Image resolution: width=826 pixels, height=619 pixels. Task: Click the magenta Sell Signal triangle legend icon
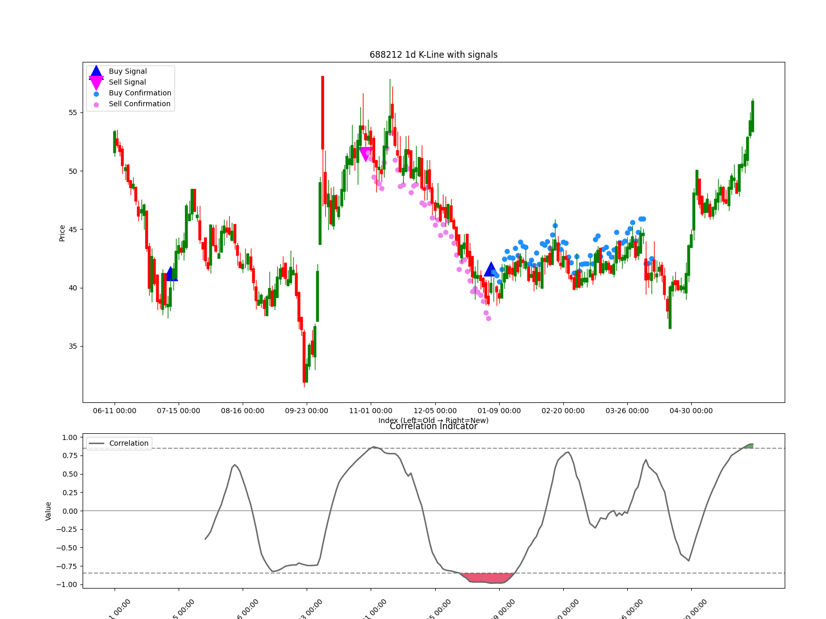pyautogui.click(x=96, y=83)
